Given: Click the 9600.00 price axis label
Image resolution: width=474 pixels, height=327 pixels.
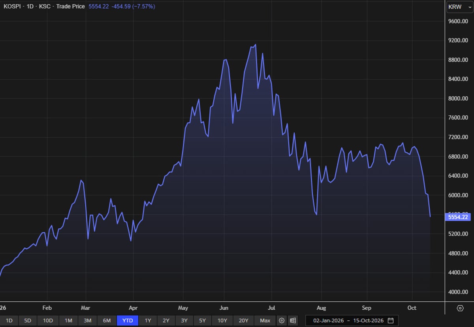Looking at the screenshot, I should [458, 21].
